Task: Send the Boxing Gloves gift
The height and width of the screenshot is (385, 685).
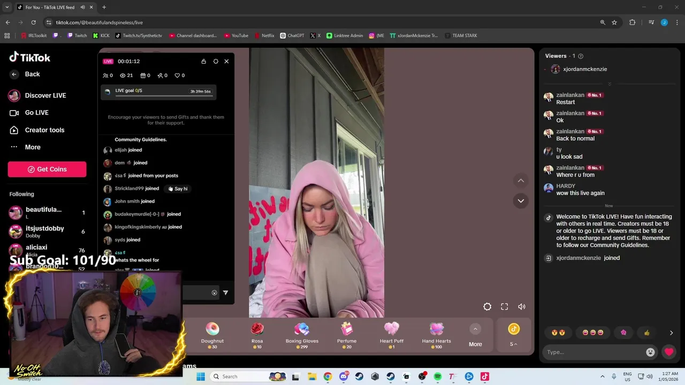Action: (302, 336)
